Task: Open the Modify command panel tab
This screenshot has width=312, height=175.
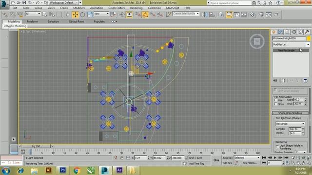Action: point(280,32)
